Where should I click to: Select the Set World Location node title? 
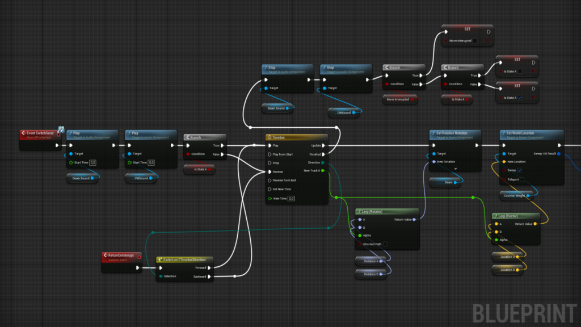click(x=520, y=133)
